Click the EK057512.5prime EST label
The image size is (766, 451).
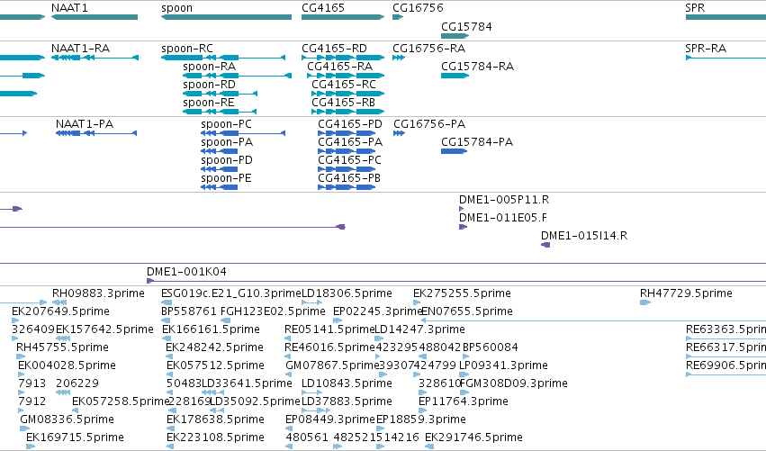[215, 365]
